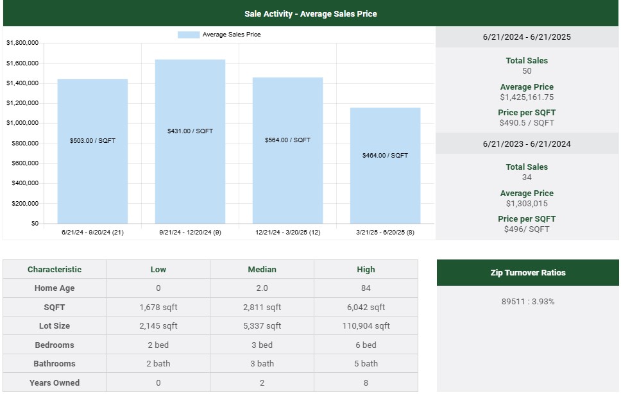This screenshot has width=621, height=394.
Task: Select the Home Age row label
Action: click(55, 288)
